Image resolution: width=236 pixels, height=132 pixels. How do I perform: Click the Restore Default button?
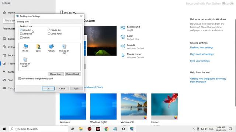73,74
